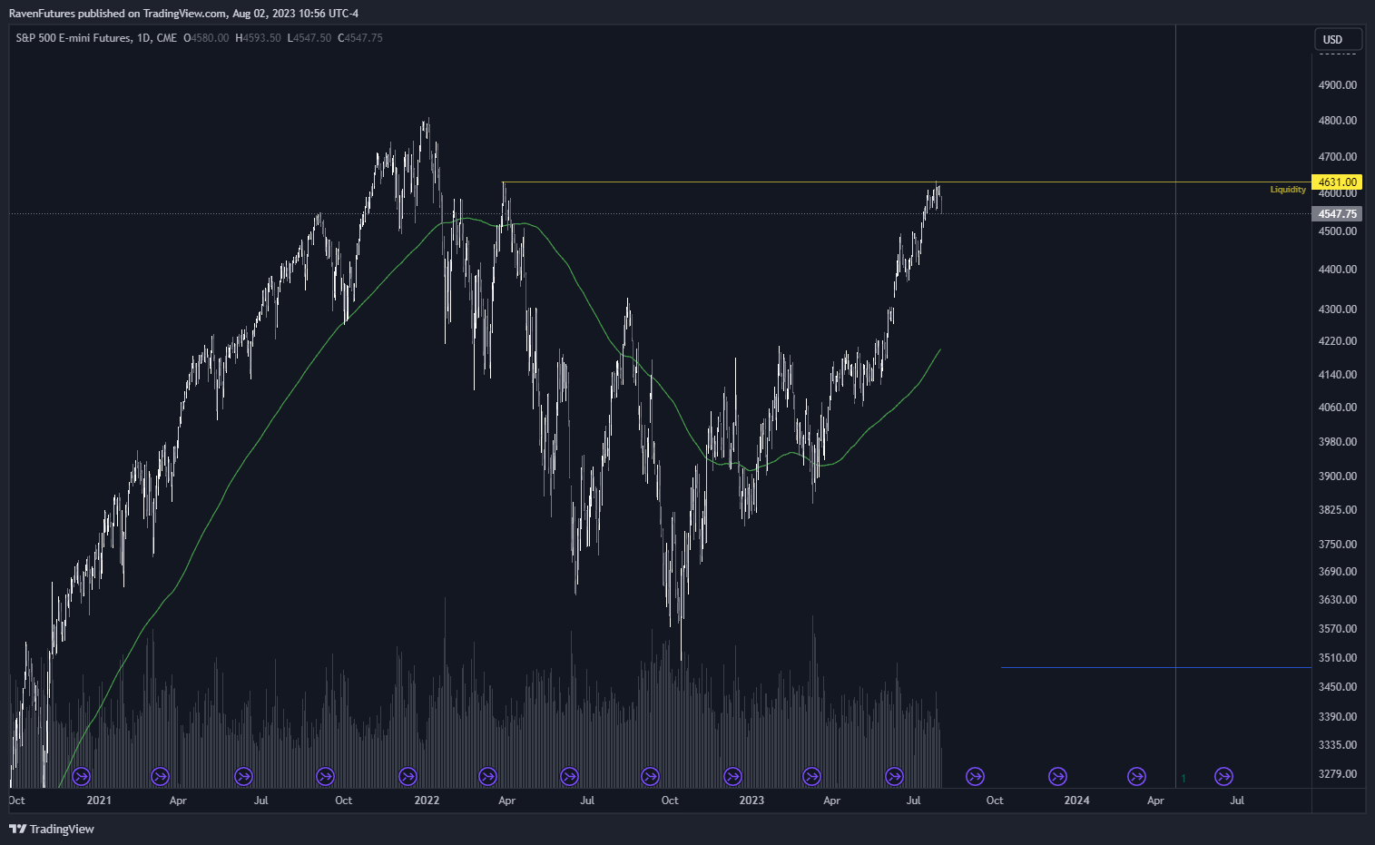Open the June 2021 contract rollover marker
The height and width of the screenshot is (845, 1375).
tap(243, 776)
